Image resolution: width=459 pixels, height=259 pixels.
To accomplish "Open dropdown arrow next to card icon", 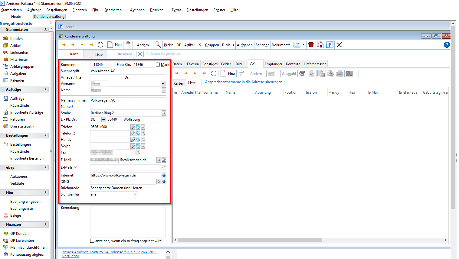I will click(x=303, y=45).
